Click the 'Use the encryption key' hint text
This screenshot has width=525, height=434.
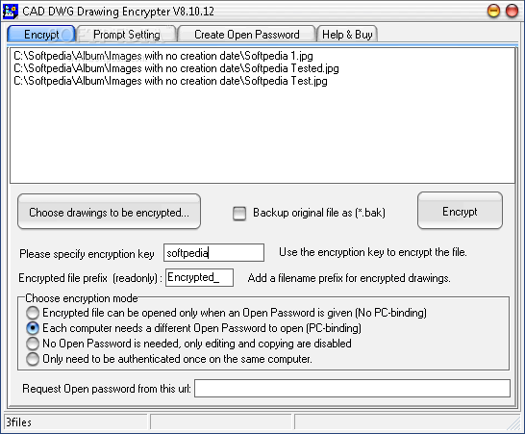(x=373, y=252)
